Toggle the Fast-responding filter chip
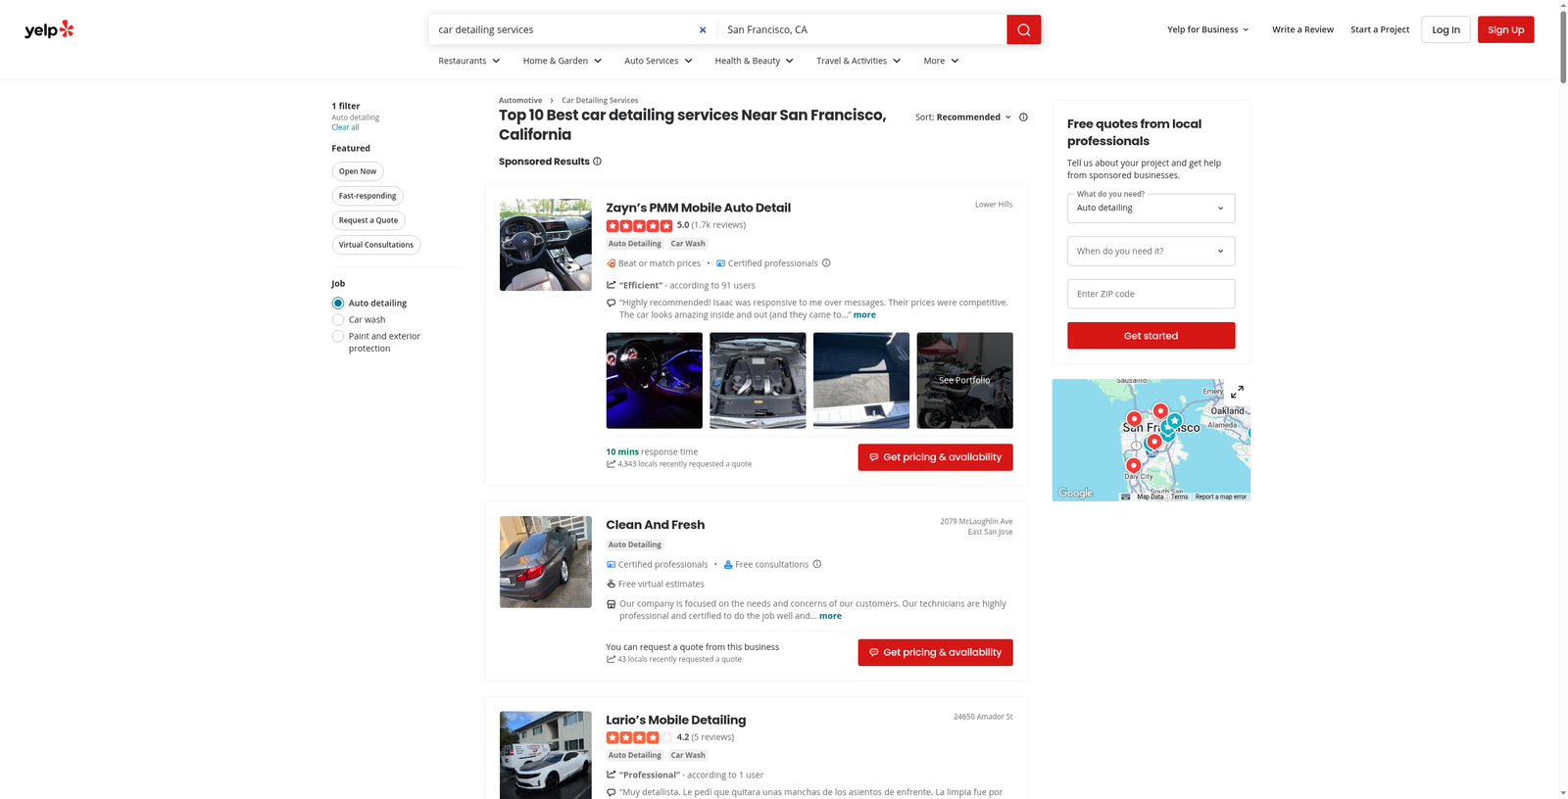The width and height of the screenshot is (1568, 799). click(x=367, y=196)
